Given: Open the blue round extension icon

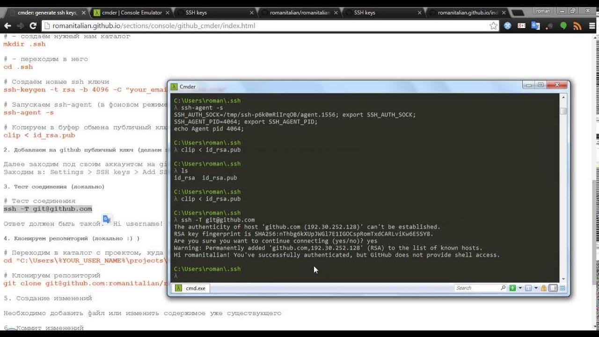Looking at the screenshot, I should (508, 26).
